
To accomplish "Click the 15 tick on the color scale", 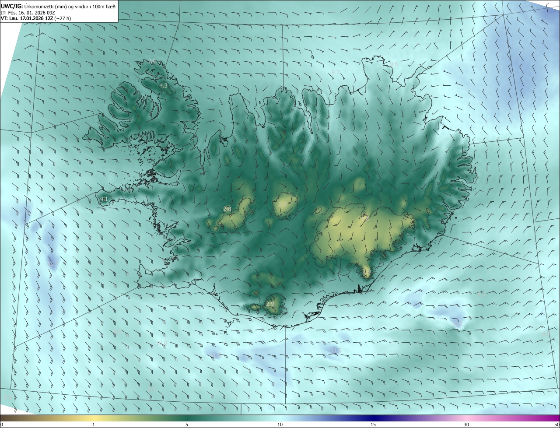I will pos(373,424).
